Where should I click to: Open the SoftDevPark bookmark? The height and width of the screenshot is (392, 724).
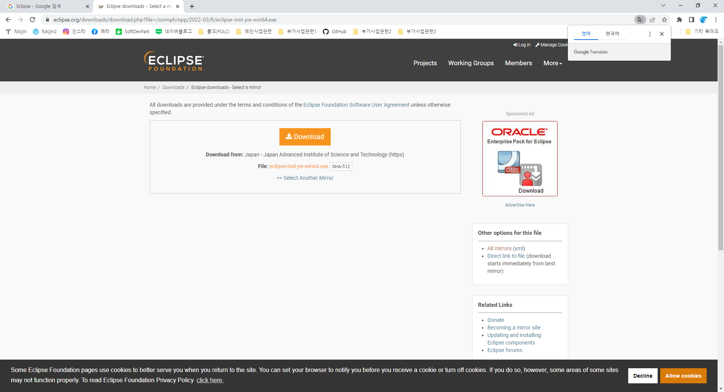[133, 32]
